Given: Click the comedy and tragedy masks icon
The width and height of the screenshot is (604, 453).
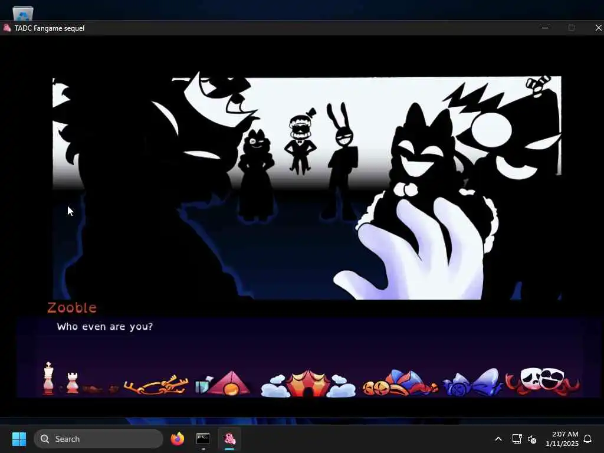Looking at the screenshot, I should coord(542,382).
